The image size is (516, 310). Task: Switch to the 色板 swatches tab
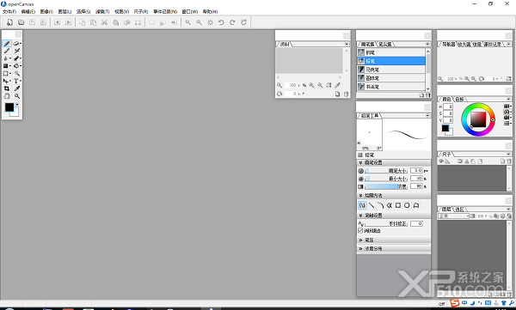pos(460,99)
